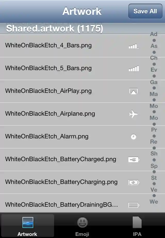Jump to the Ga index section

154,82
